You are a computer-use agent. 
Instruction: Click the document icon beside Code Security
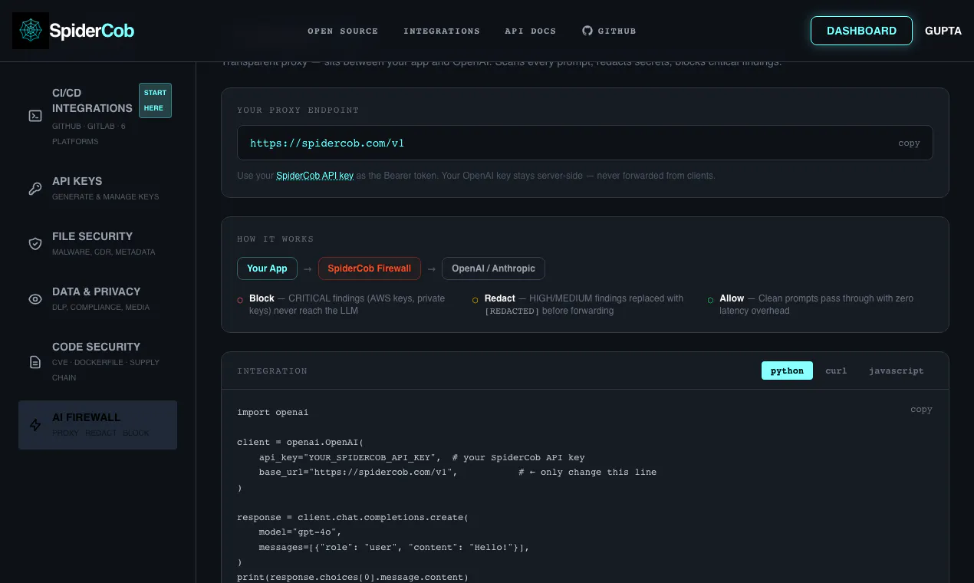point(35,362)
